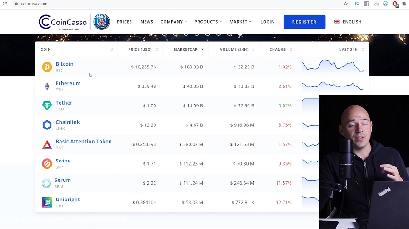Click the Register button
This screenshot has width=409, height=229.
pos(304,22)
